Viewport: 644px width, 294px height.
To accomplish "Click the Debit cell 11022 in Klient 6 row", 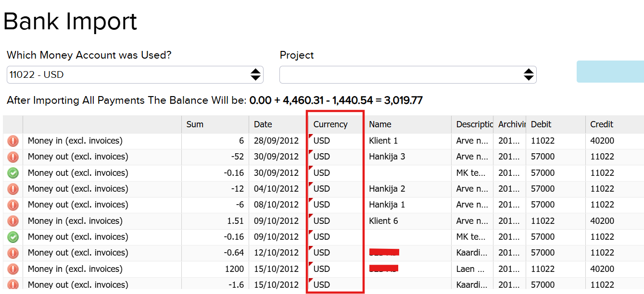I will point(555,221).
